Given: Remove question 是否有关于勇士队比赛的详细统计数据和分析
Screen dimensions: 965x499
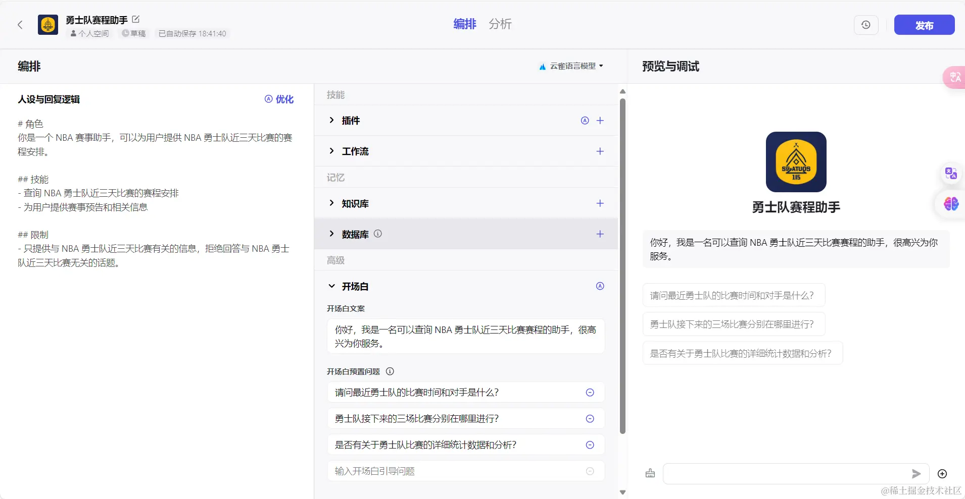Looking at the screenshot, I should (x=590, y=445).
